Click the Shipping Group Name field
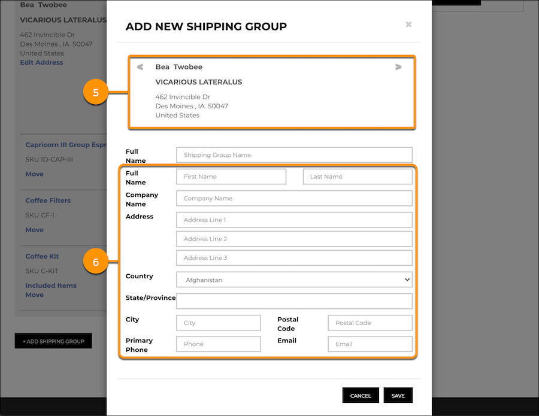 coord(294,154)
